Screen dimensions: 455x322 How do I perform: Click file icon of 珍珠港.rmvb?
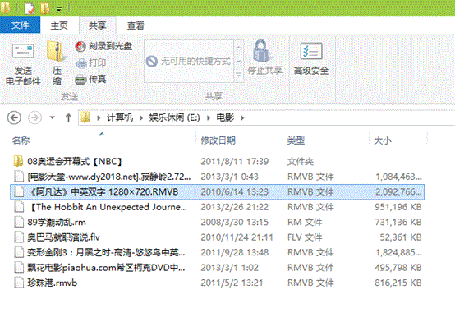[x=19, y=283]
